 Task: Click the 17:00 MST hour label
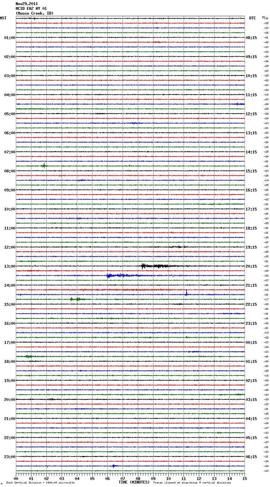coord(10,343)
